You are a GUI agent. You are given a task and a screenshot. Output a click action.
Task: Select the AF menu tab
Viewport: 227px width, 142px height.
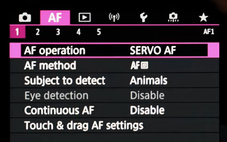point(55,17)
